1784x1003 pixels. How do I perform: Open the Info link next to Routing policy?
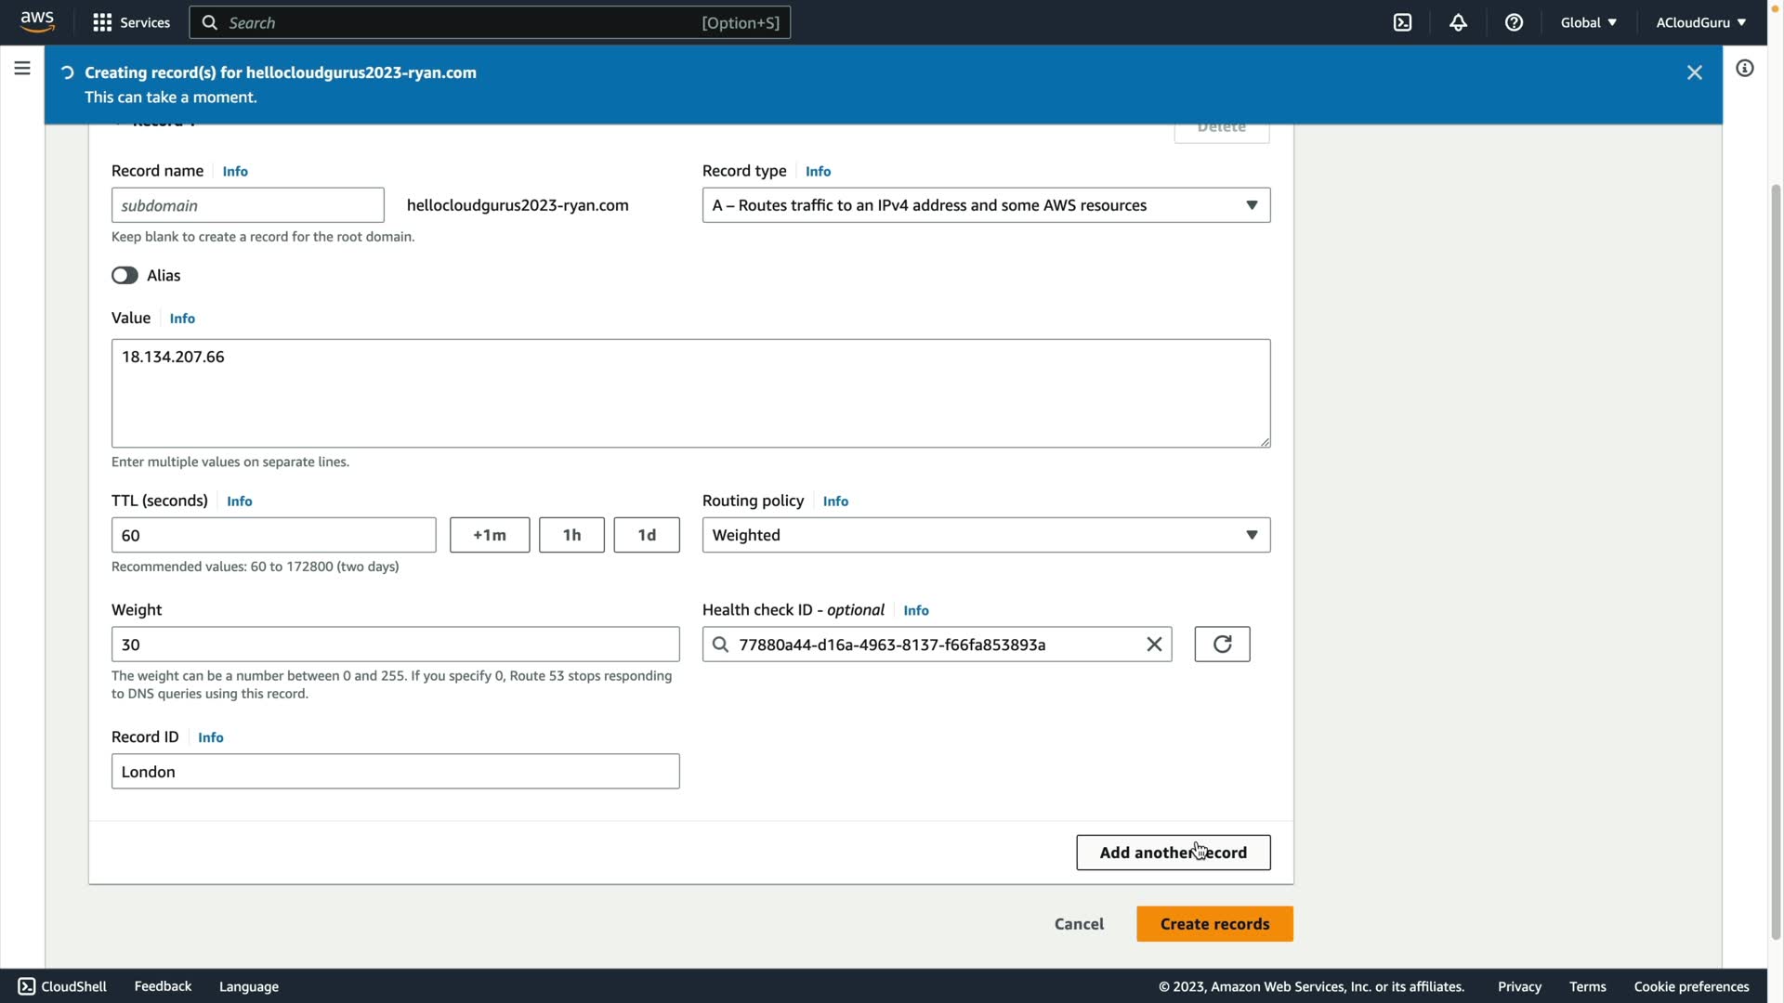834,501
